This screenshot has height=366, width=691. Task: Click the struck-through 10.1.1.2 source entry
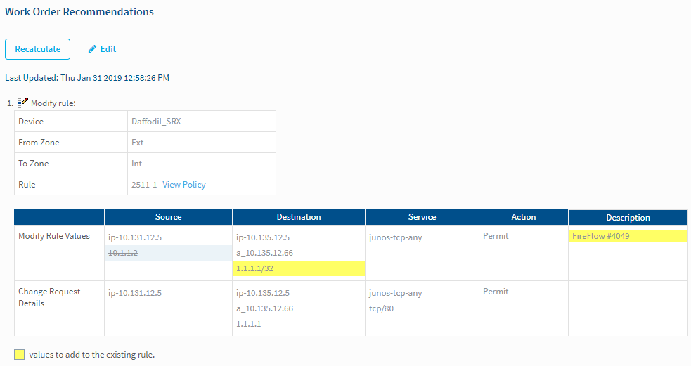pos(123,252)
